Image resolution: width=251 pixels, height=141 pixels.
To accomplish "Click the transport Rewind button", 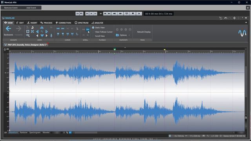I will [114, 14].
